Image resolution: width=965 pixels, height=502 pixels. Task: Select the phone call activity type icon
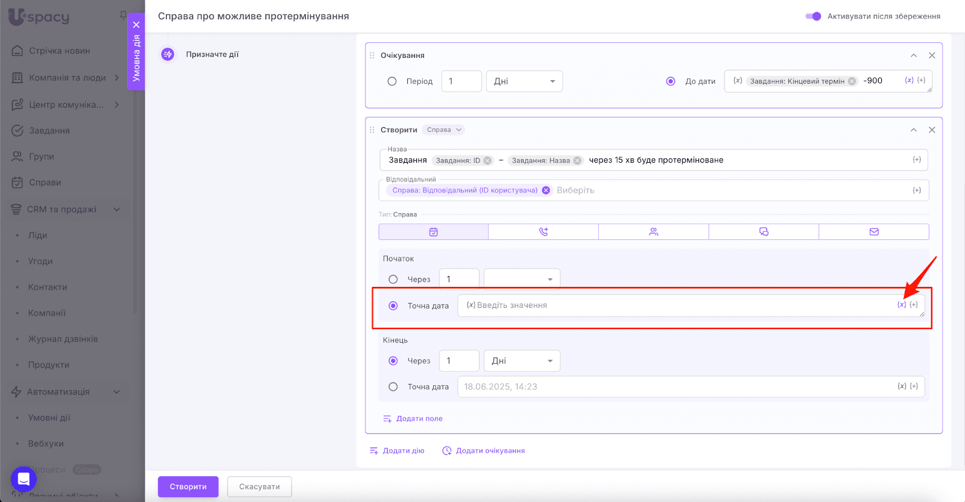click(x=543, y=232)
